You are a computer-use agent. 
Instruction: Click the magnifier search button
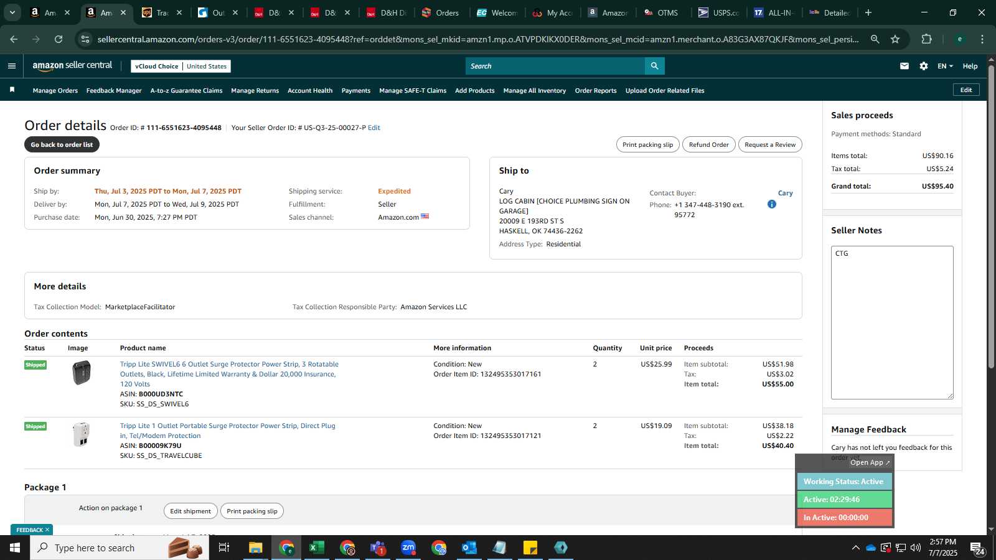[x=654, y=66]
